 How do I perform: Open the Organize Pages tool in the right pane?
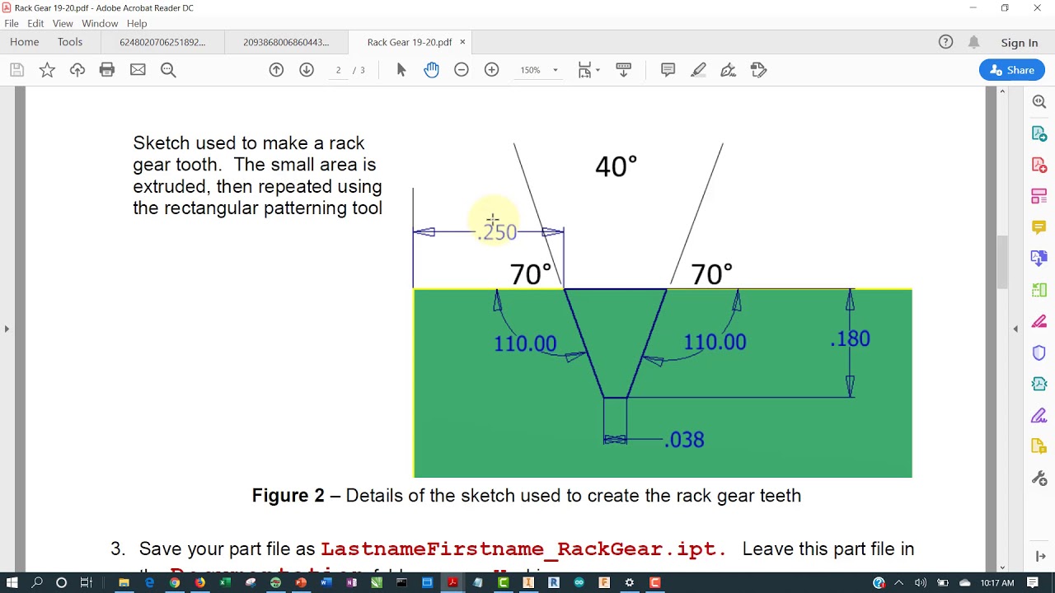point(1039,196)
